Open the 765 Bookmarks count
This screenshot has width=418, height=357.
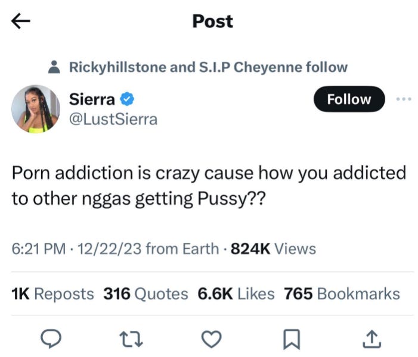[x=342, y=294]
